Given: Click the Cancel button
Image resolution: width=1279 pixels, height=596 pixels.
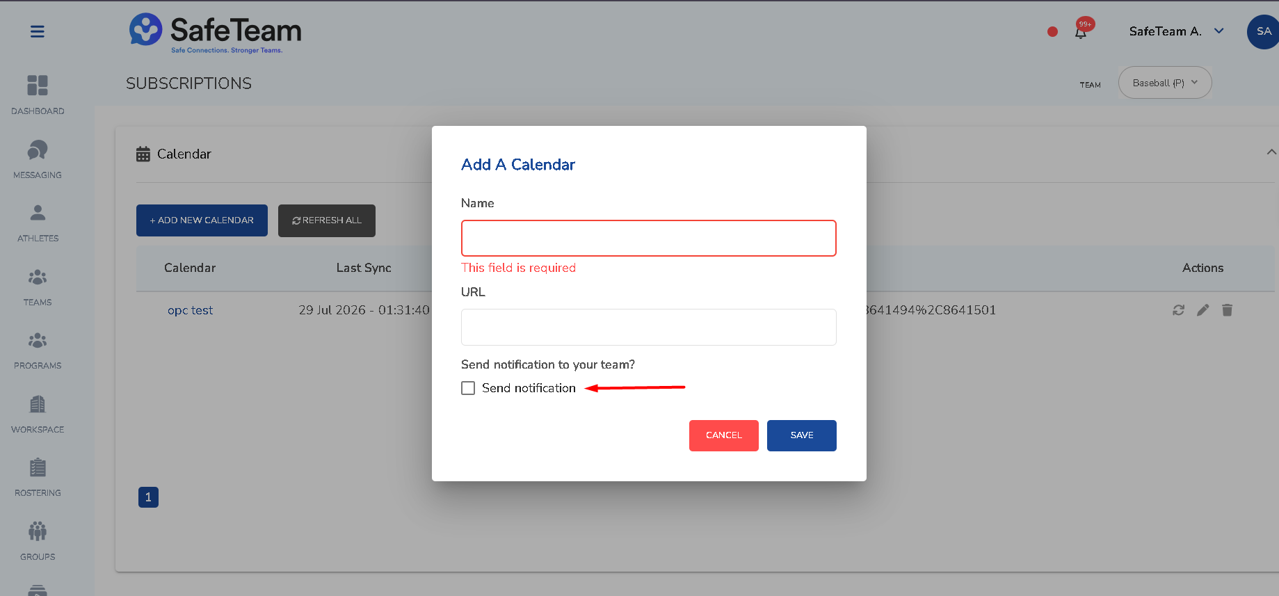Looking at the screenshot, I should 724,435.
